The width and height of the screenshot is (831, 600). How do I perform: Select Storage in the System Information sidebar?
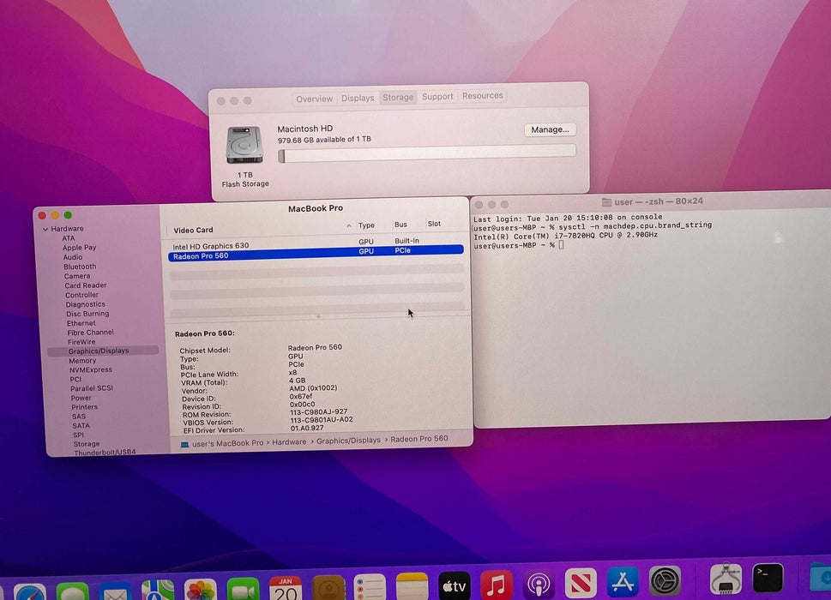click(x=87, y=444)
